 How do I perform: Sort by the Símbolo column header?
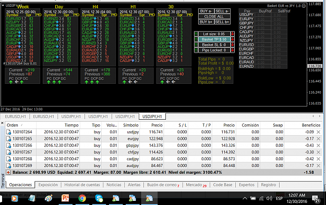pyautogui.click(x=129, y=125)
